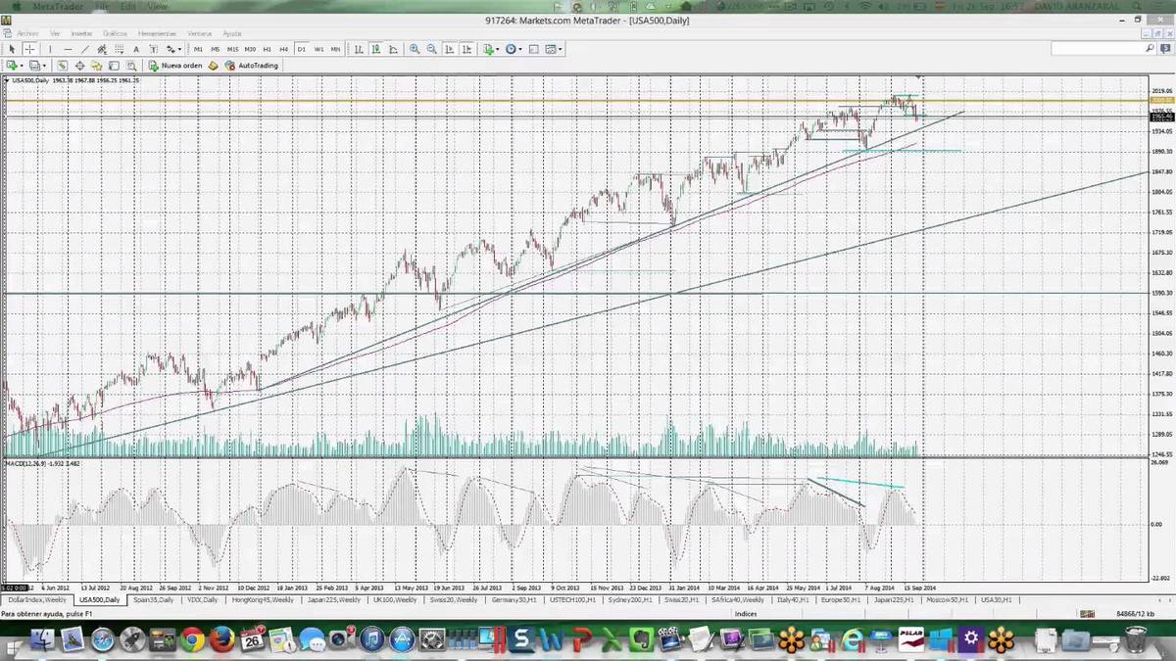The width and height of the screenshot is (1176, 661).
Task: Toggle the W1 weekly timeframe
Action: [x=318, y=49]
